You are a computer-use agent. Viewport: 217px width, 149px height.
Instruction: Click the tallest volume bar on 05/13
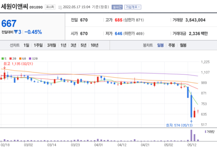pos(191,135)
